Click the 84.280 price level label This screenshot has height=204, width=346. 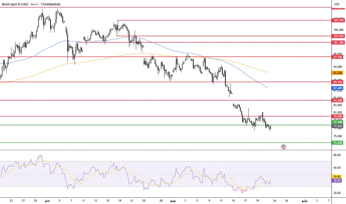(x=337, y=101)
